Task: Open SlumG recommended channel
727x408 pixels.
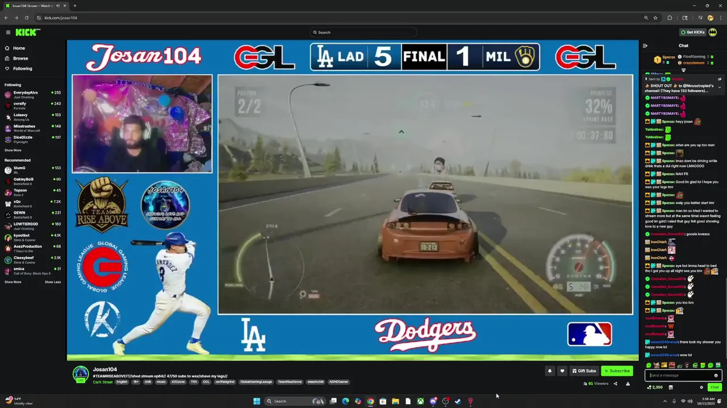Action: point(33,169)
